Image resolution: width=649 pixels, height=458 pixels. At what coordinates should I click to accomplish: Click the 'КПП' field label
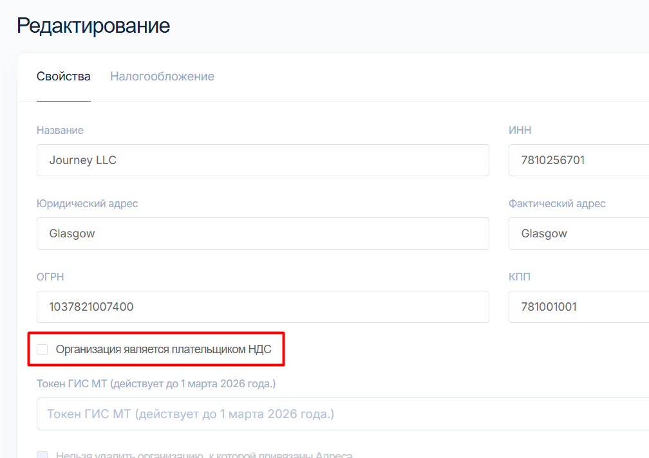[x=520, y=277]
